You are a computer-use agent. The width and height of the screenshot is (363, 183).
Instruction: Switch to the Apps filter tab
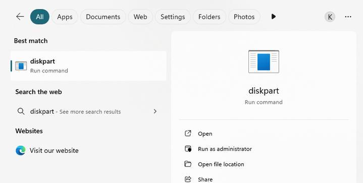(x=65, y=17)
